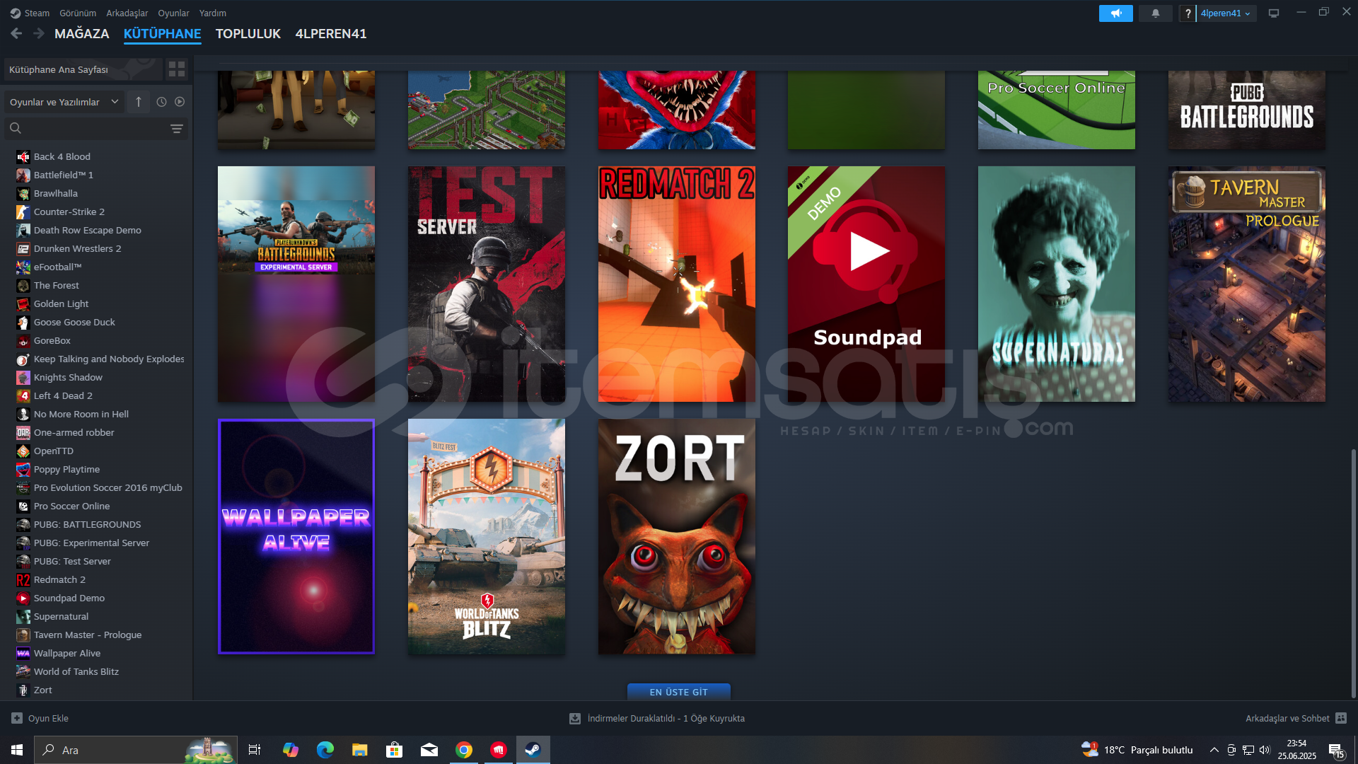
Task: Open the Oyunlar menu
Action: [x=173, y=13]
